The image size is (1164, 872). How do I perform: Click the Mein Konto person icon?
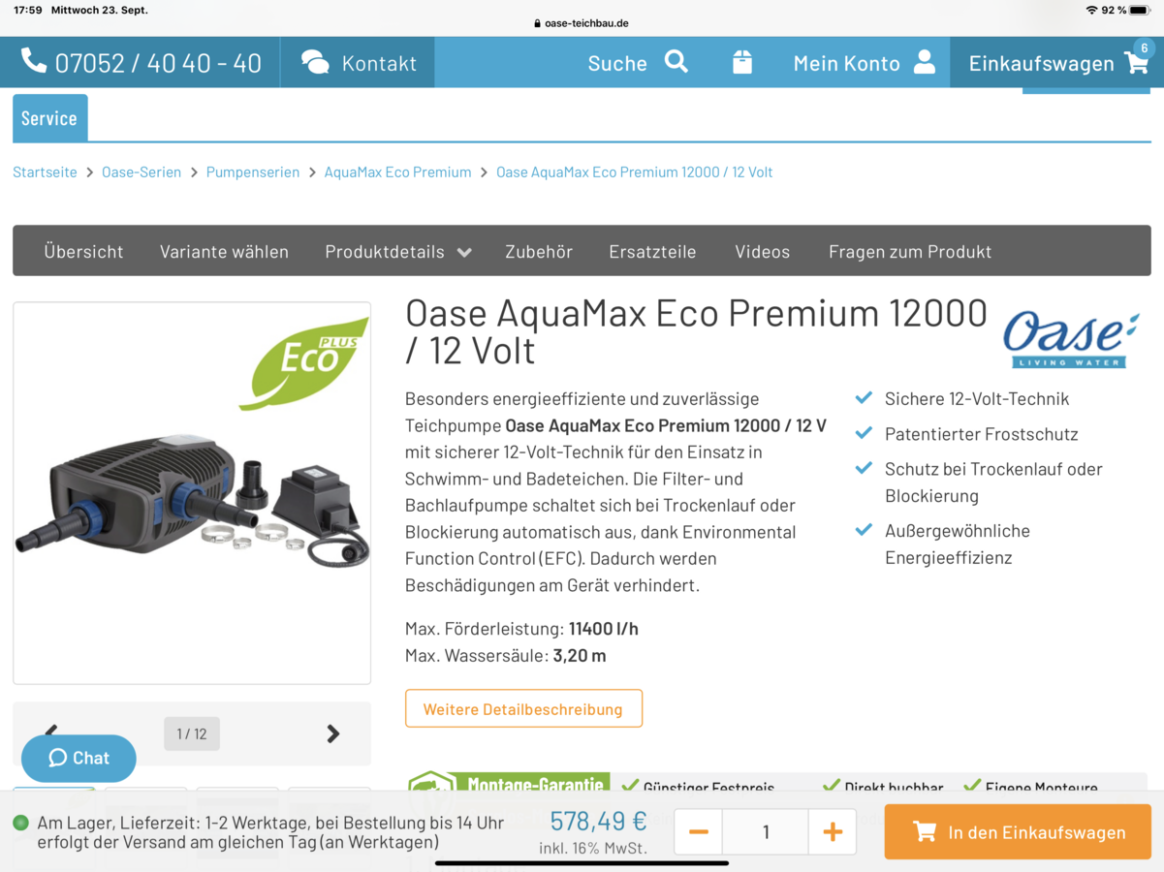coord(925,62)
